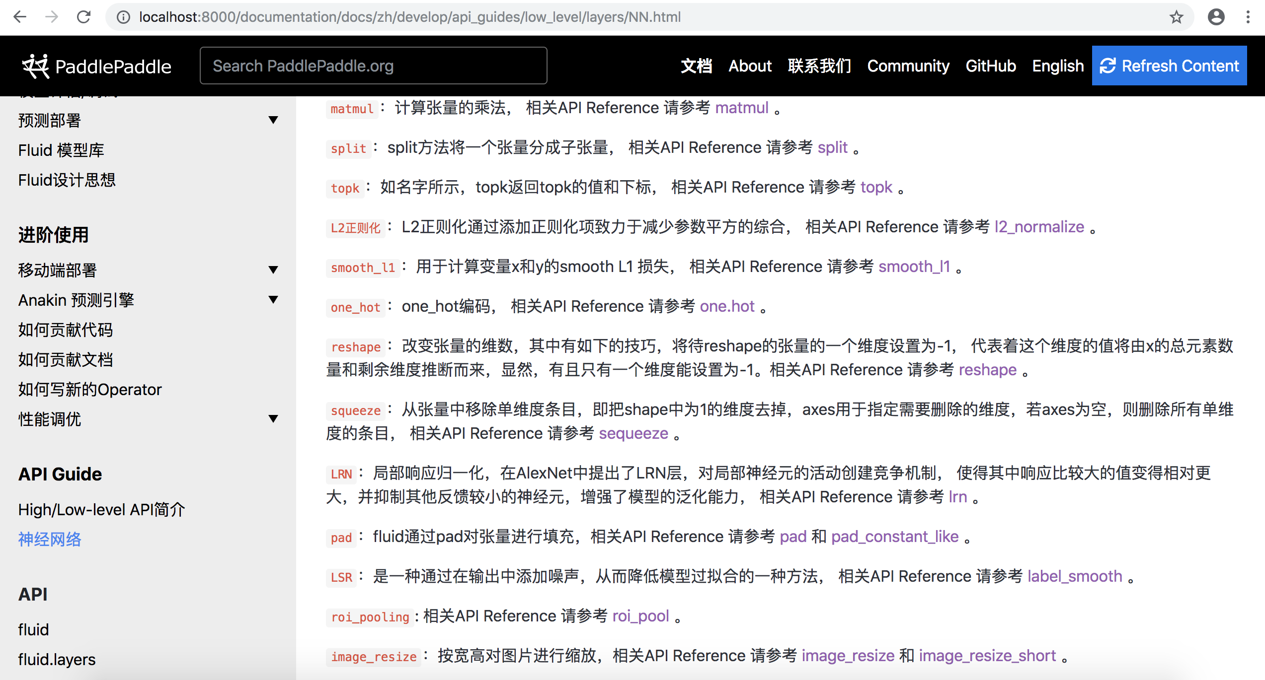Open the l2_normalize reference link
1265x680 pixels.
coord(1039,227)
